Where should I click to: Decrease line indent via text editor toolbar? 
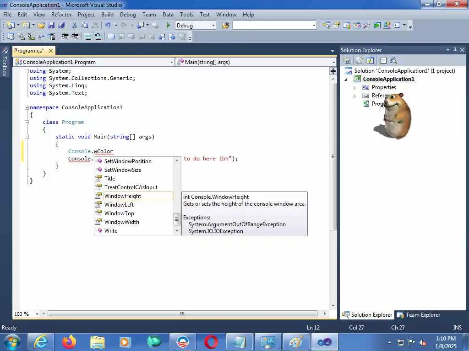click(x=65, y=37)
